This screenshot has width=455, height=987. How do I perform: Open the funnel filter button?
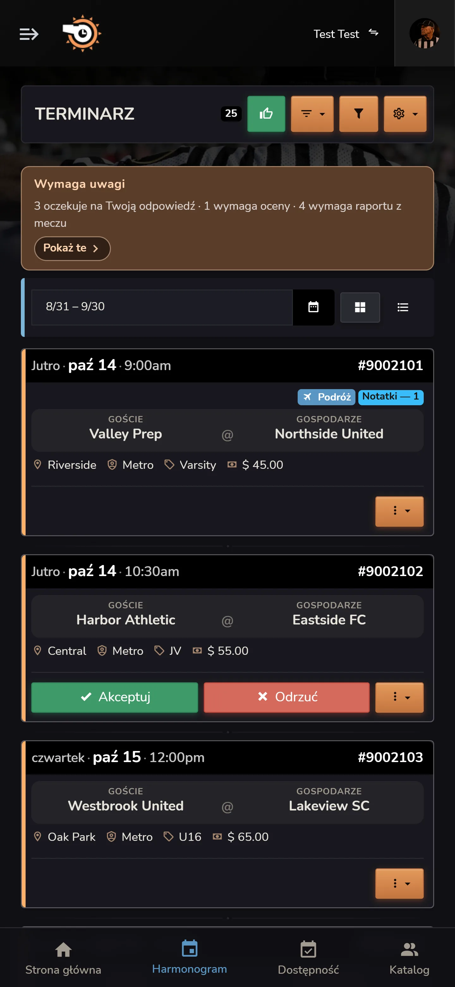click(x=358, y=114)
